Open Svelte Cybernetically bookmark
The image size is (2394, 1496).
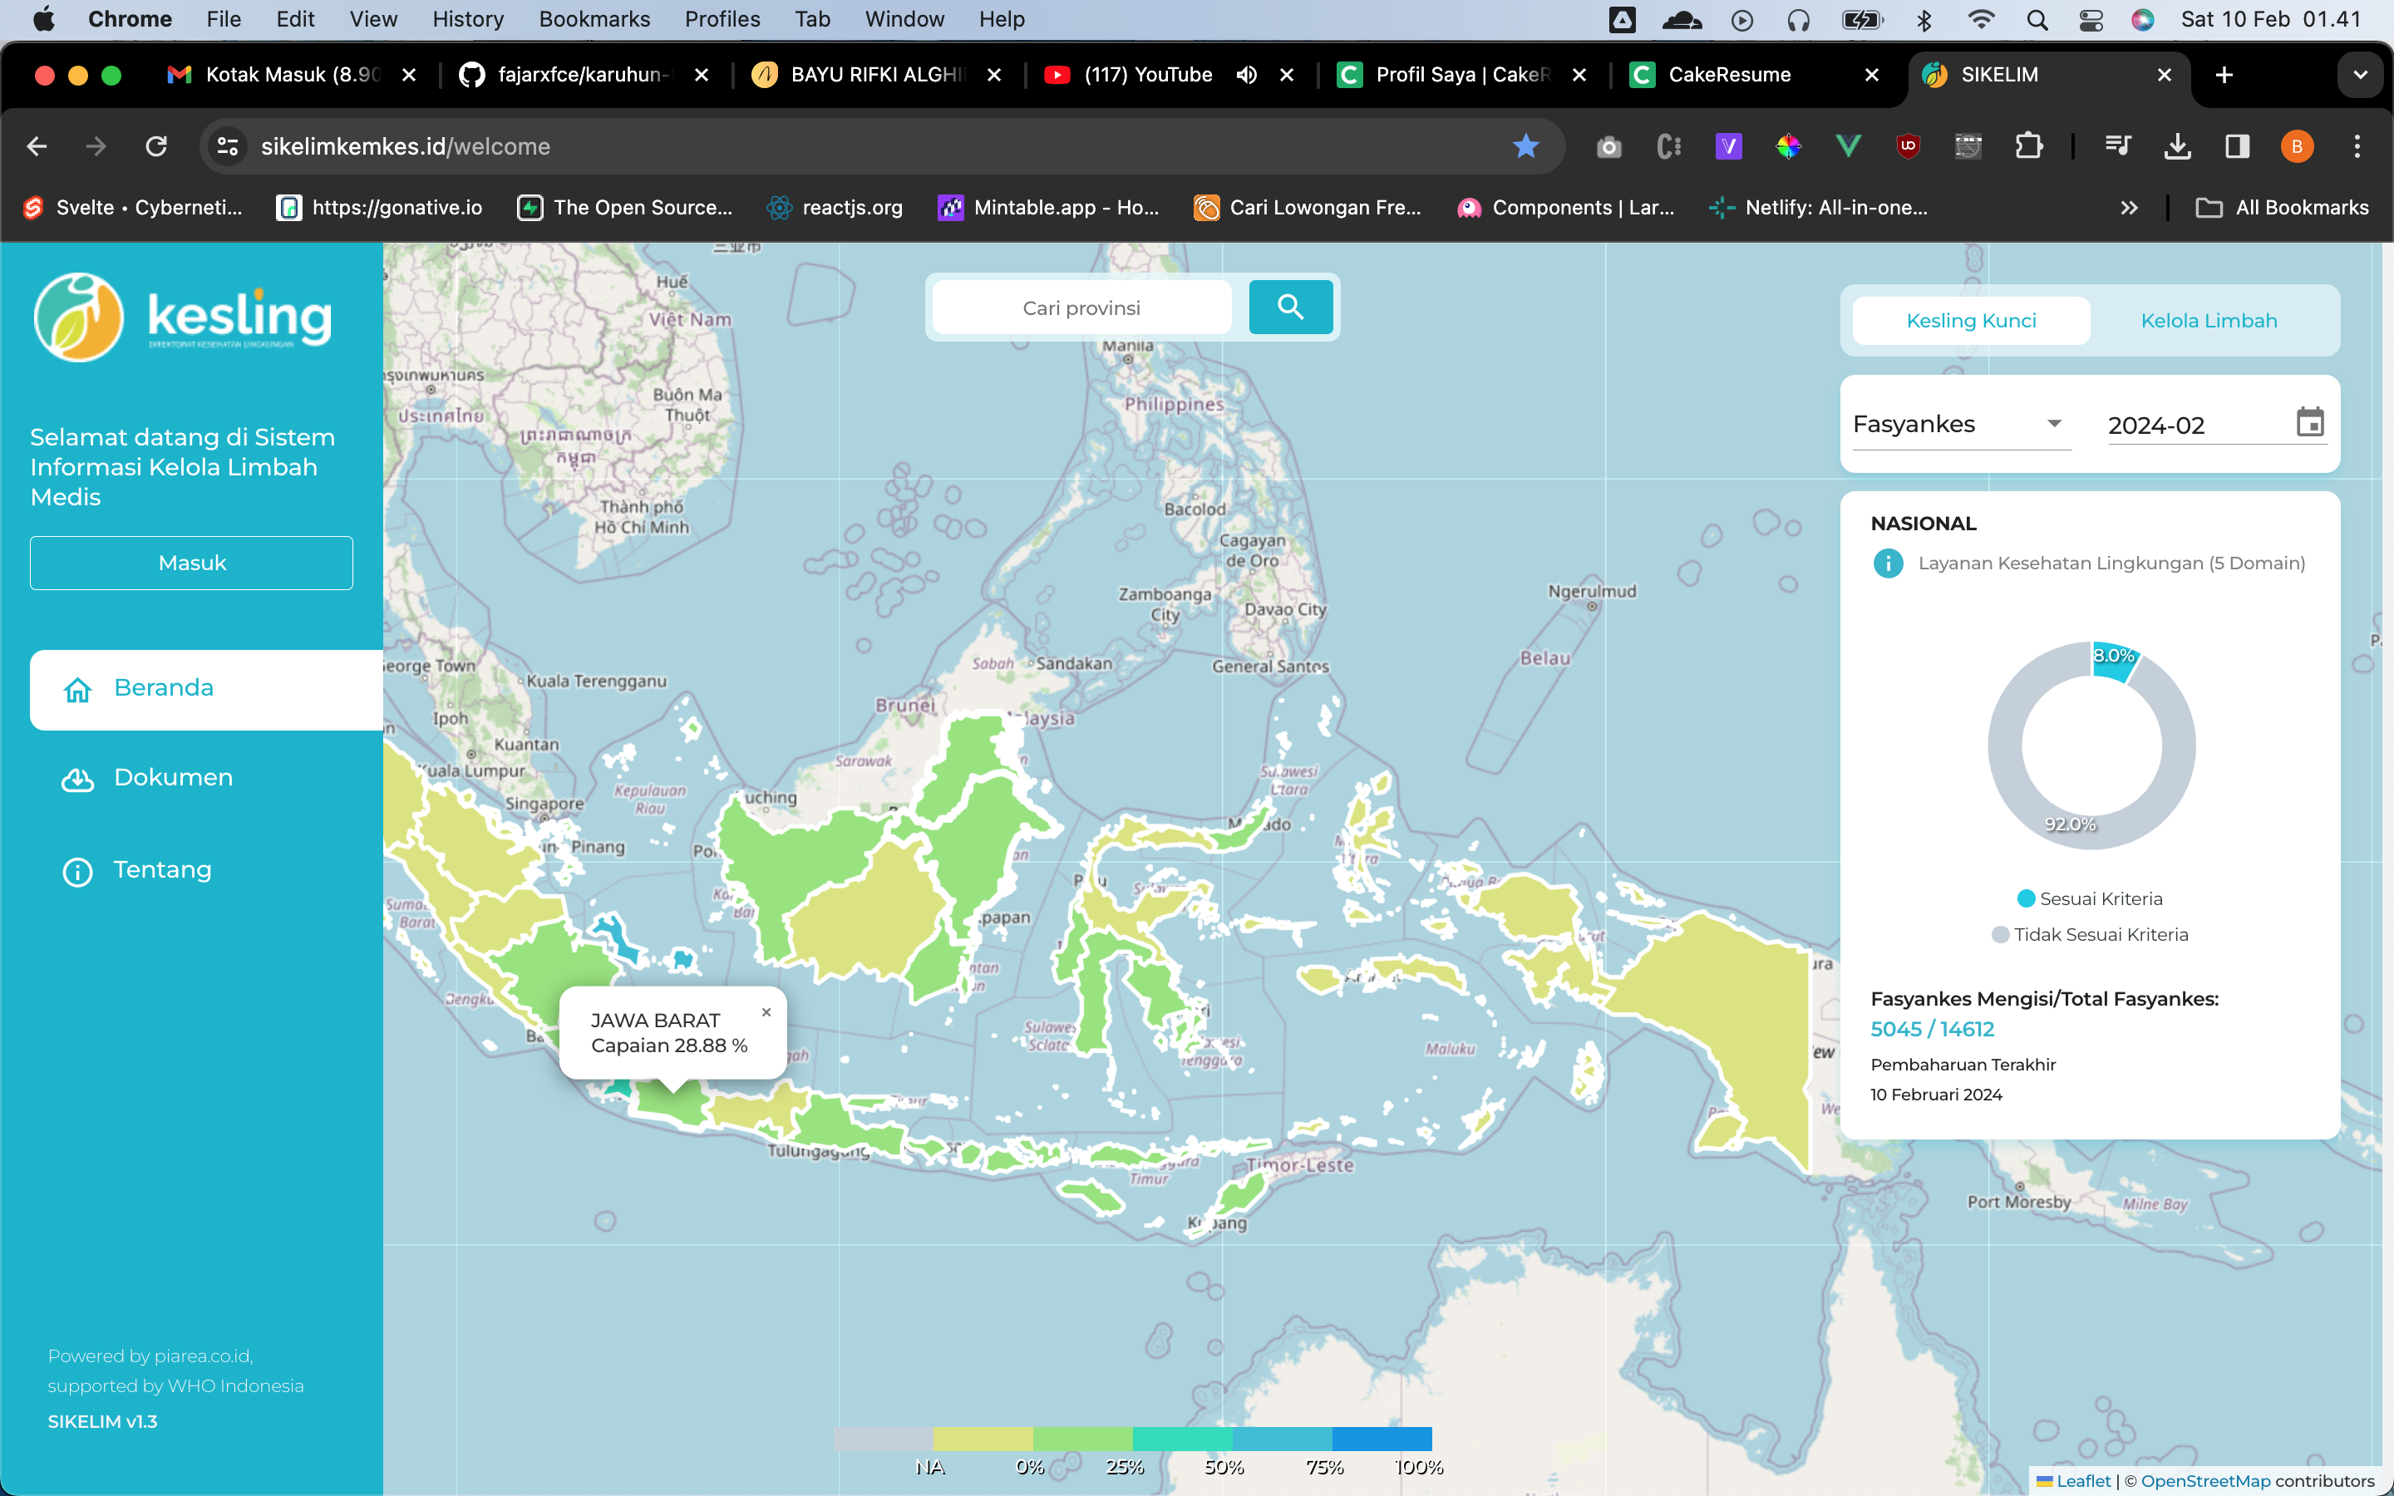pyautogui.click(x=132, y=208)
